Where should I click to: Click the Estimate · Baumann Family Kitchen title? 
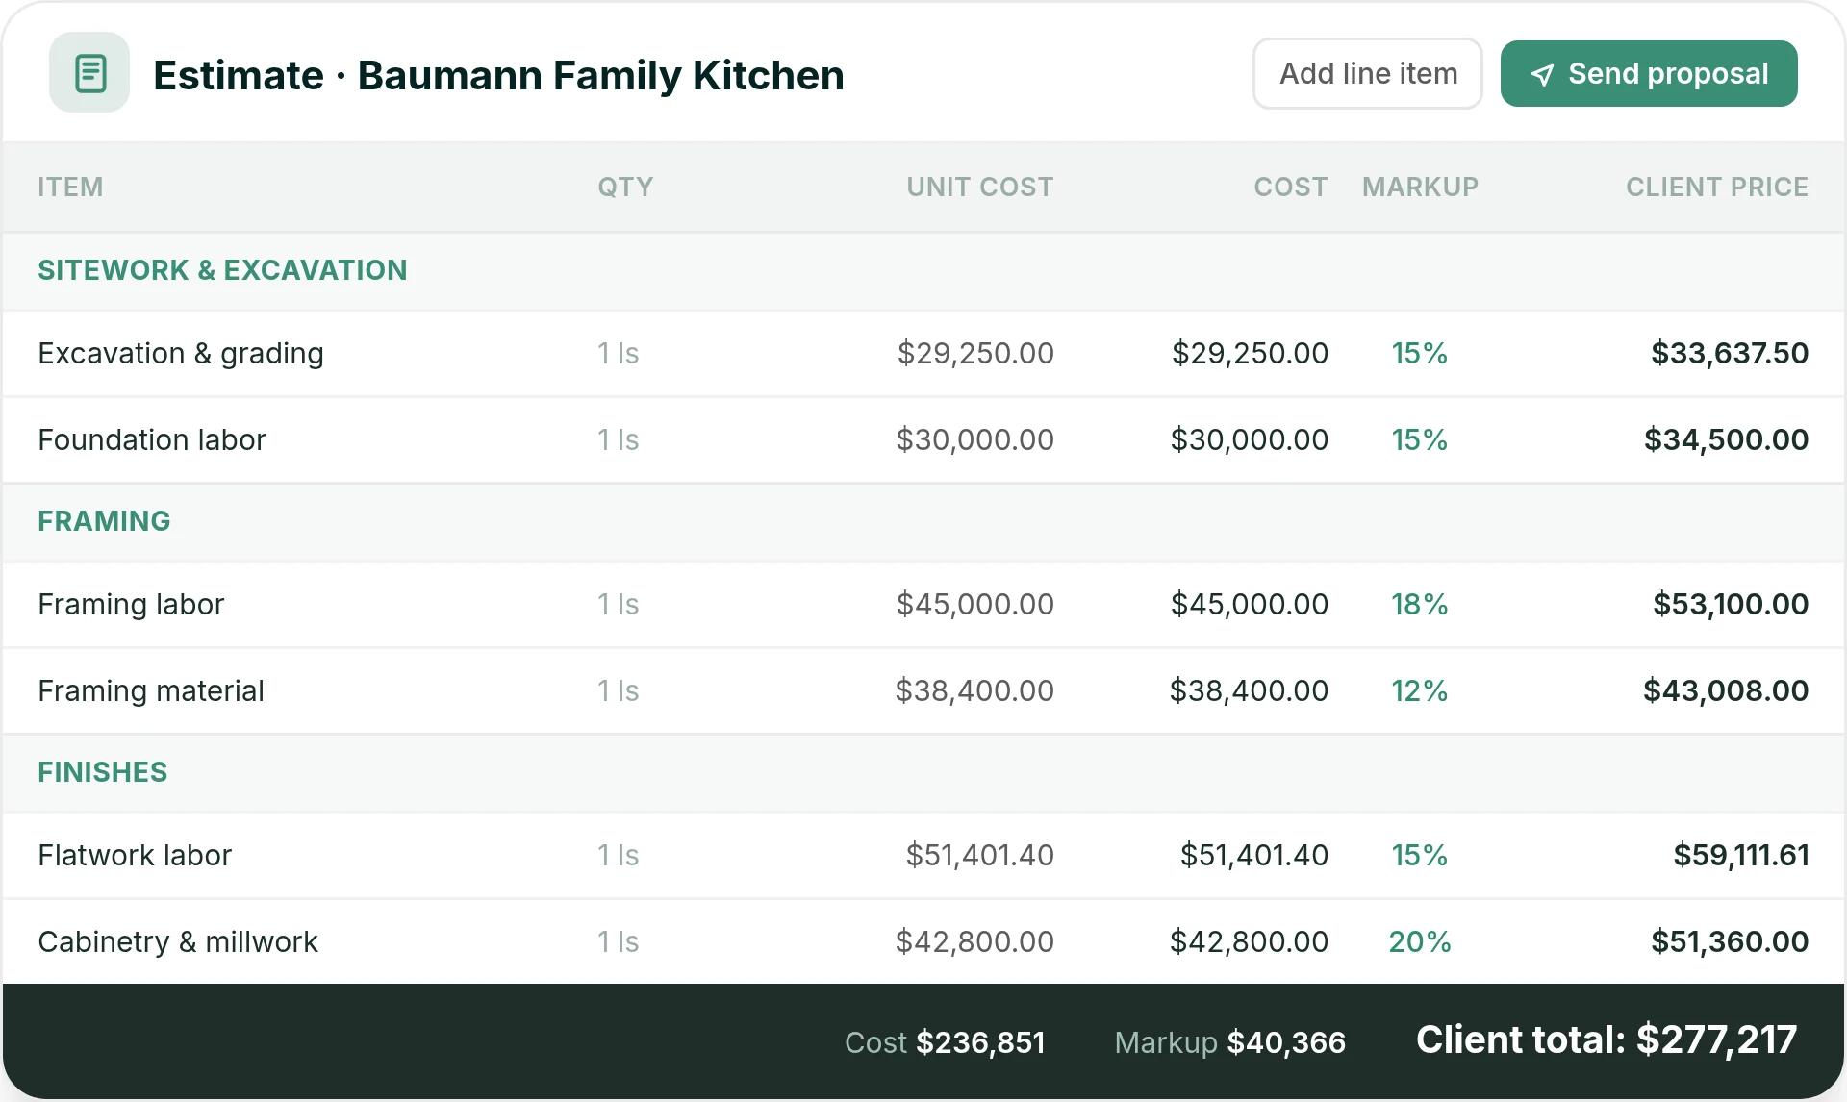[498, 75]
